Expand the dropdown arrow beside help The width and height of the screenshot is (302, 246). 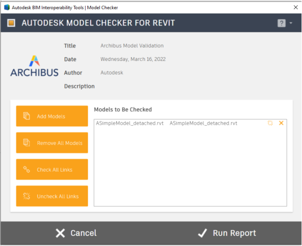click(x=291, y=23)
